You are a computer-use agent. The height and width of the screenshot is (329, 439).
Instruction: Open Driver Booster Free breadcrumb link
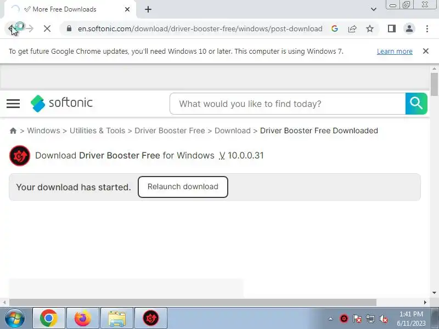pos(170,131)
